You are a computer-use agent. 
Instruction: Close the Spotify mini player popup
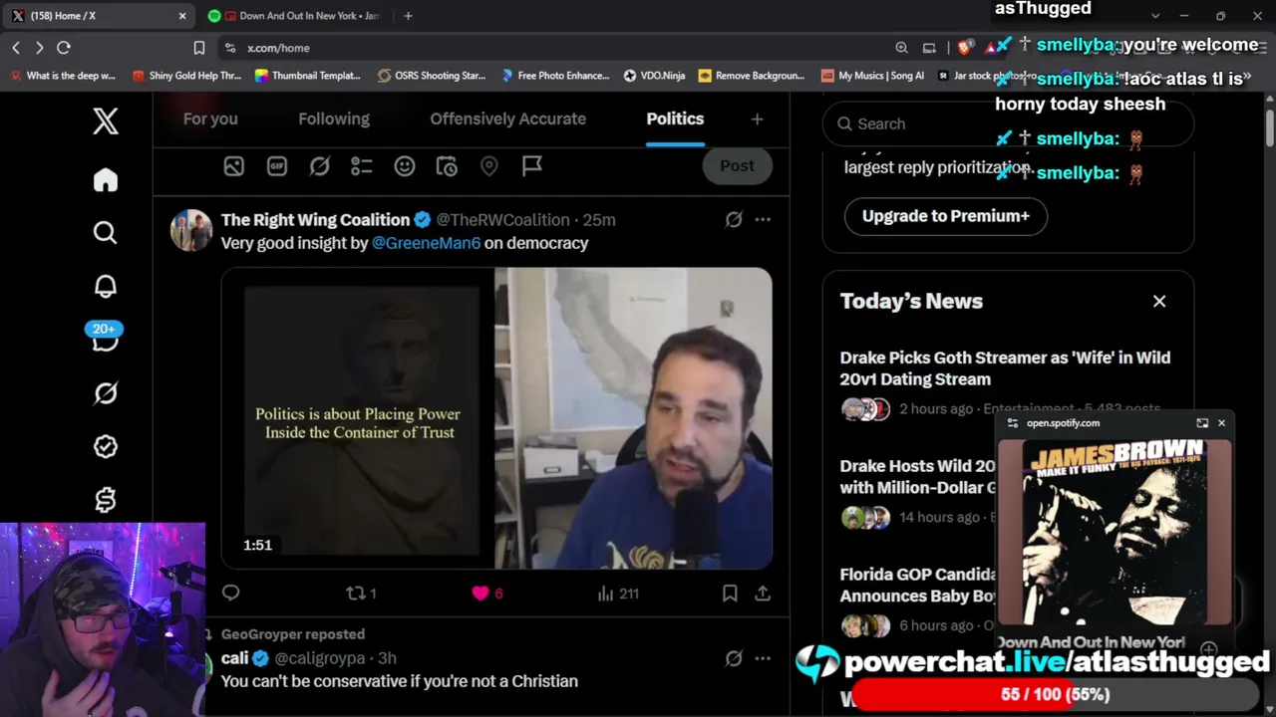[x=1221, y=423]
